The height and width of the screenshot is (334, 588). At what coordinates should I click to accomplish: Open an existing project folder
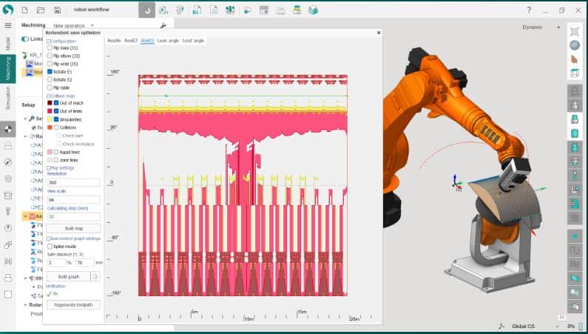41,10
